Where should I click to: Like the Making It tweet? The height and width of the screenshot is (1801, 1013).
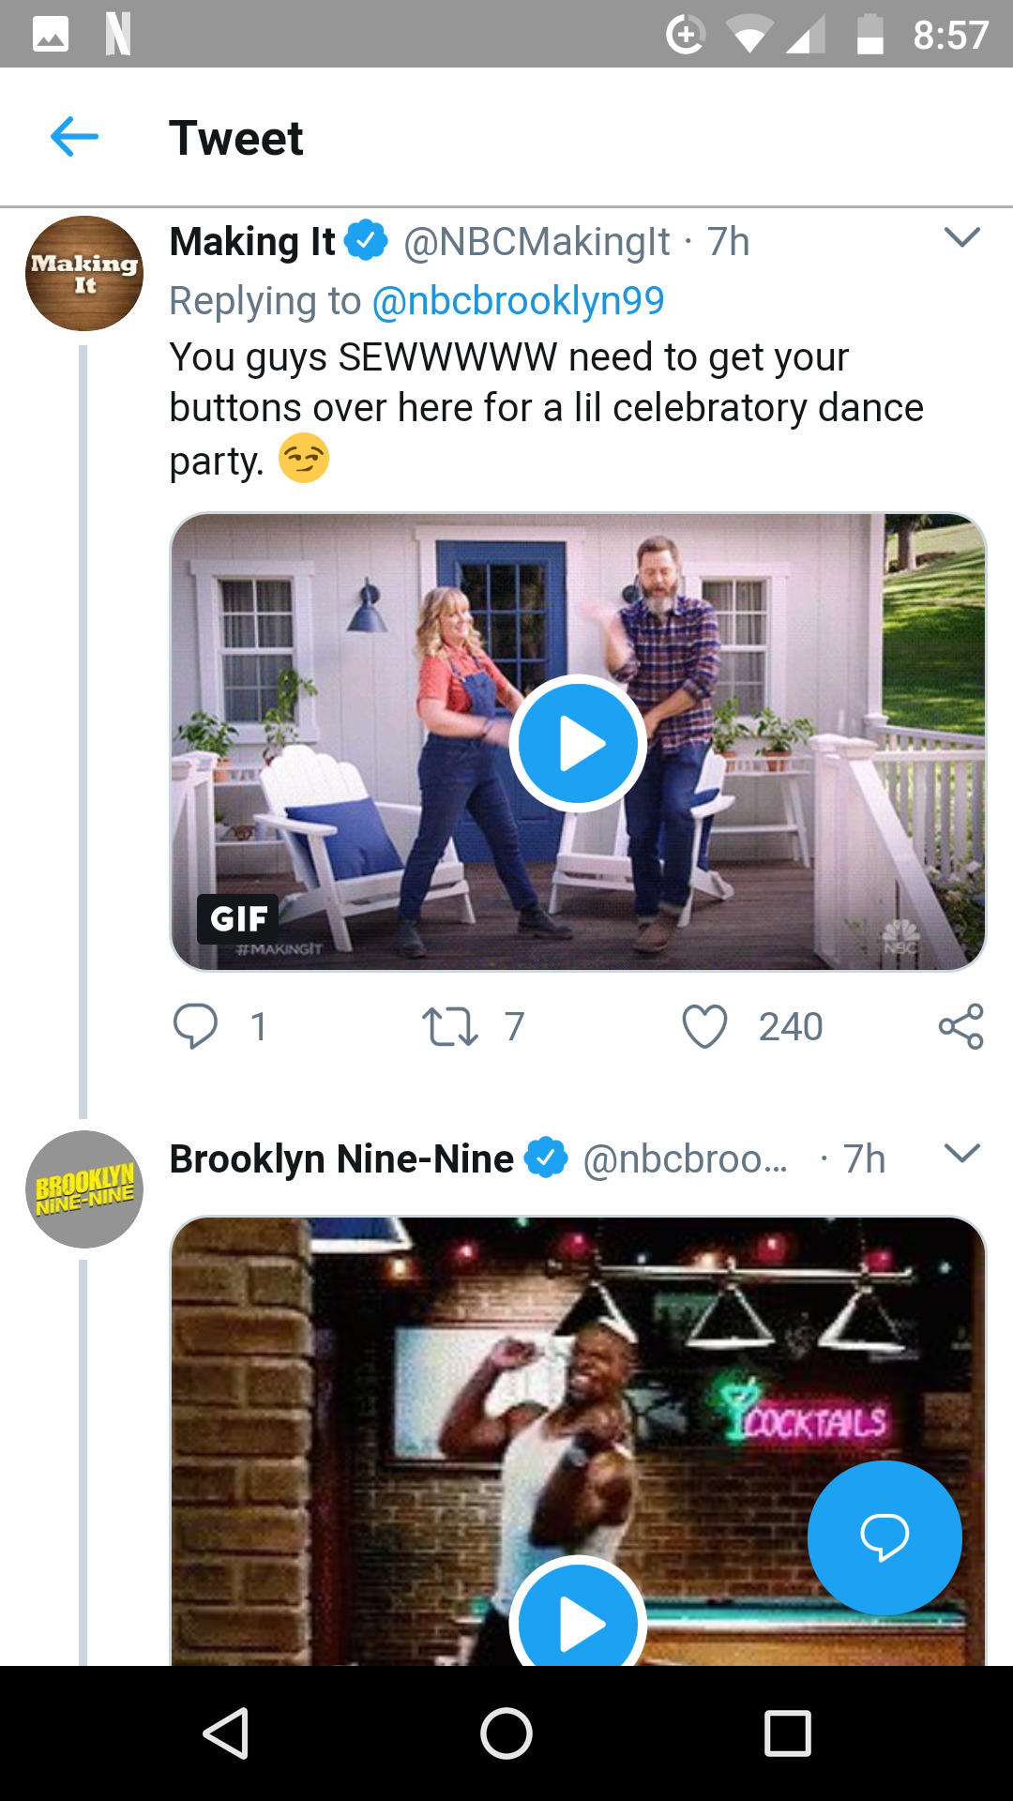pos(704,1026)
